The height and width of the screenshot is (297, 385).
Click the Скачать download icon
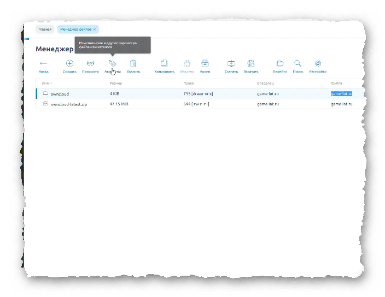231,63
